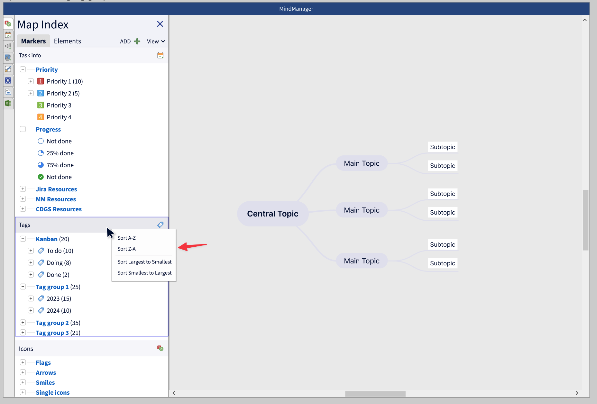This screenshot has height=404, width=597.
Task: Expand the Tag group 2 node
Action: (x=23, y=322)
